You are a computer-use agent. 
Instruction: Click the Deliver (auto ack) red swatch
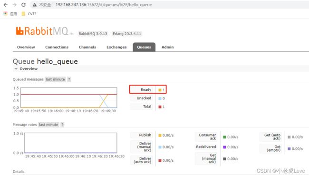click(160, 160)
